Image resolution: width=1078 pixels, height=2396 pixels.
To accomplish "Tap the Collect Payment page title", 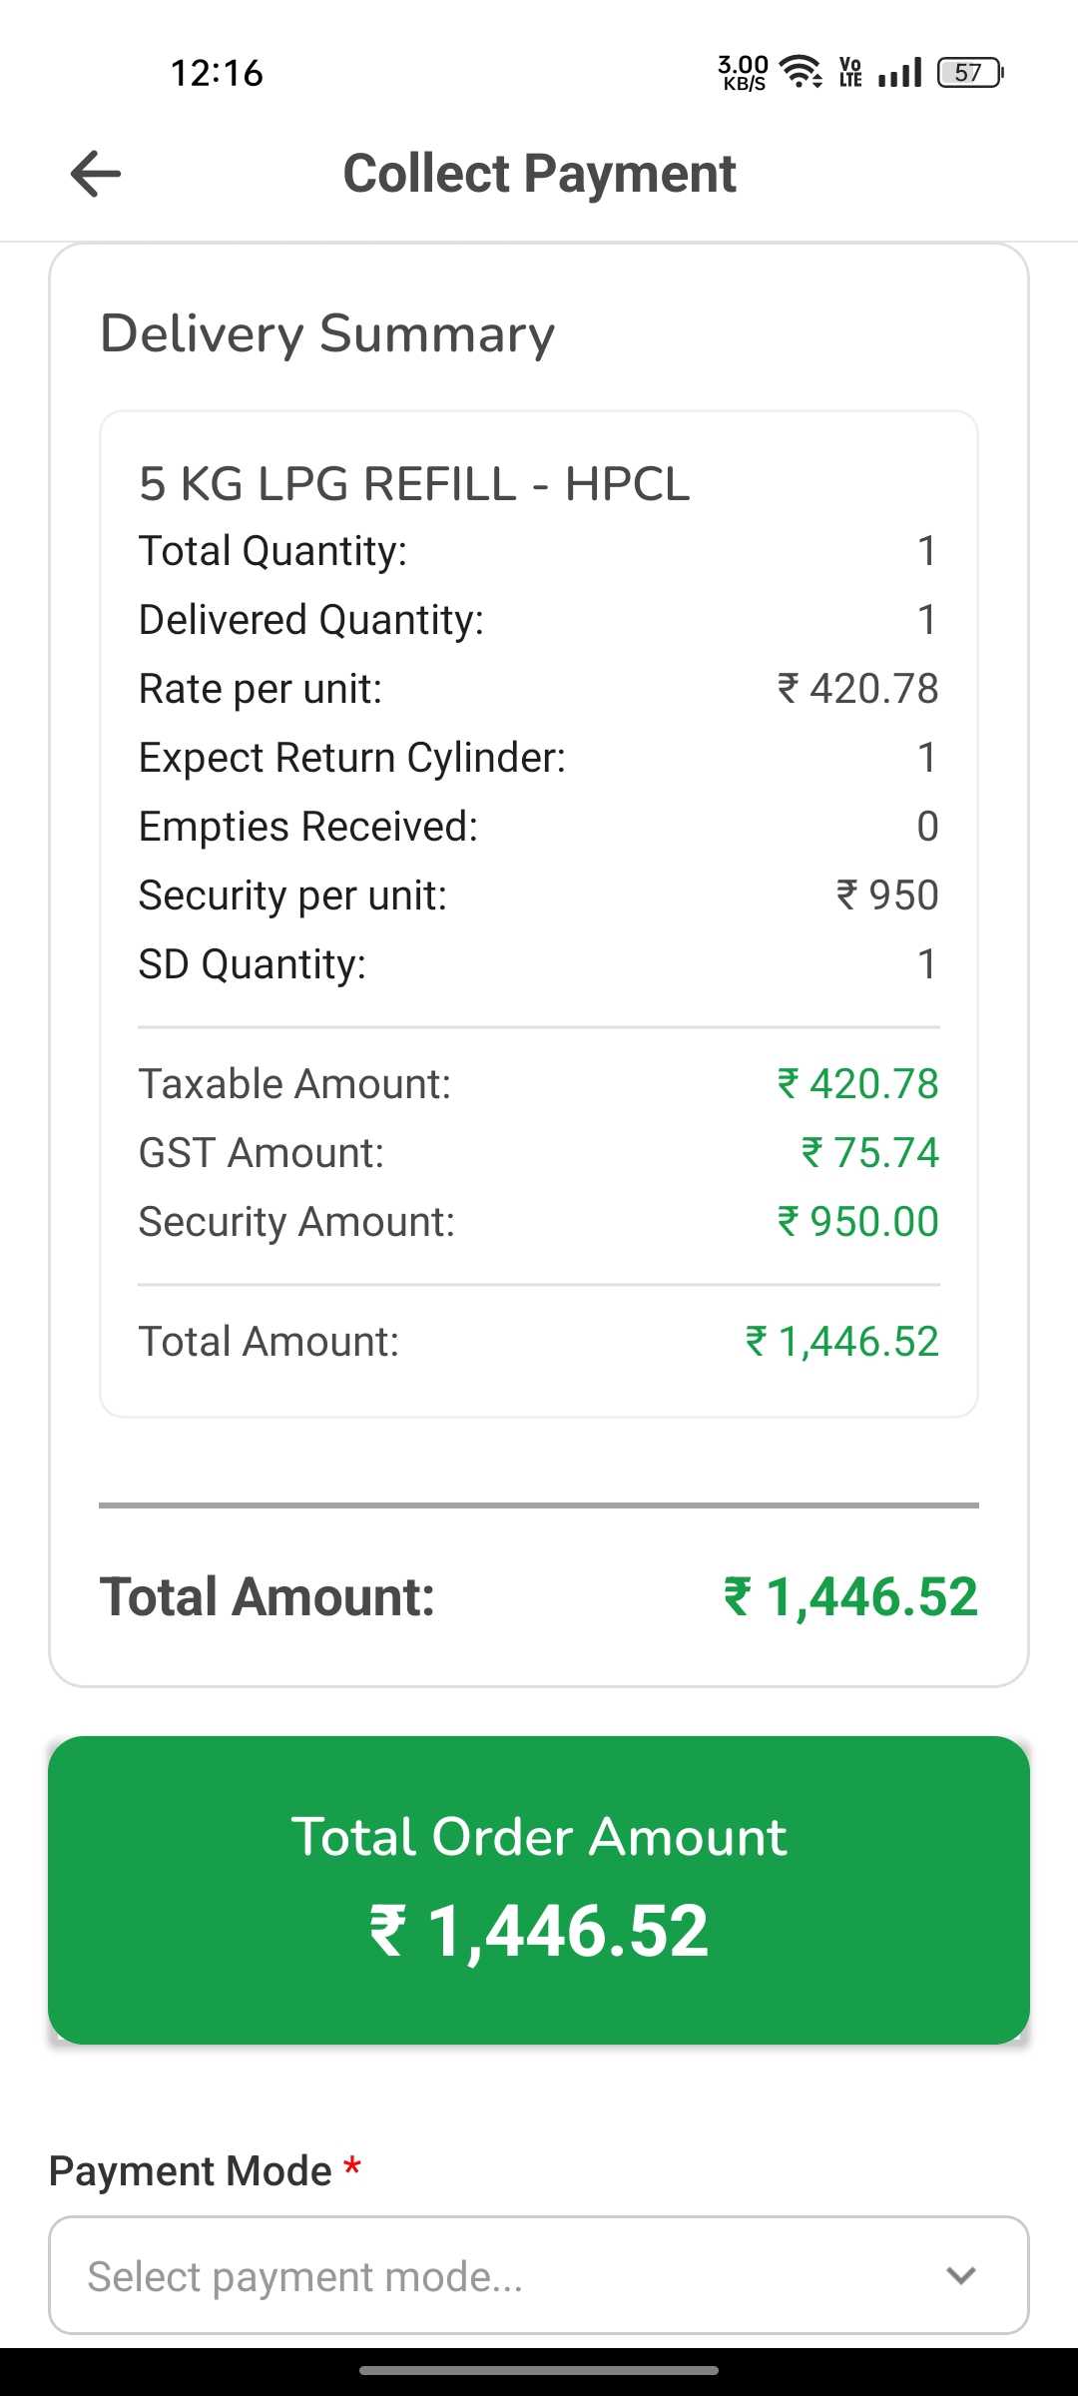I will pyautogui.click(x=539, y=174).
